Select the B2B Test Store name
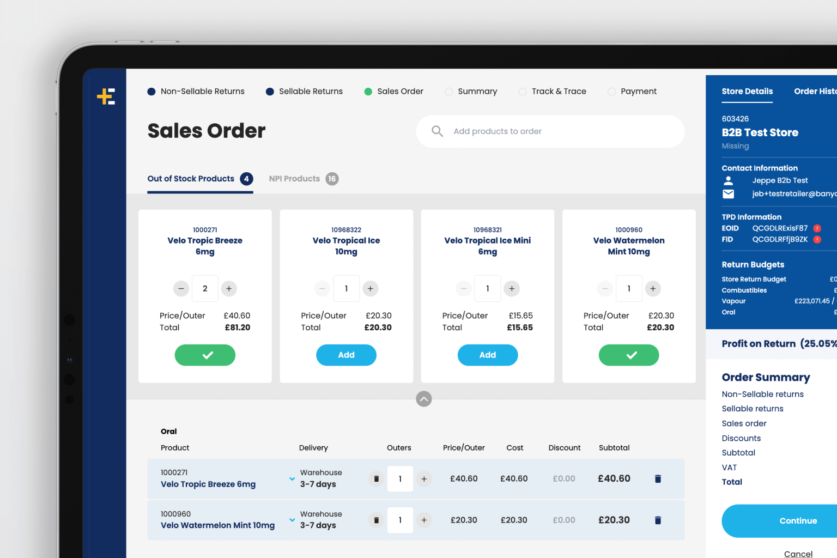The height and width of the screenshot is (558, 837). pyautogui.click(x=760, y=132)
